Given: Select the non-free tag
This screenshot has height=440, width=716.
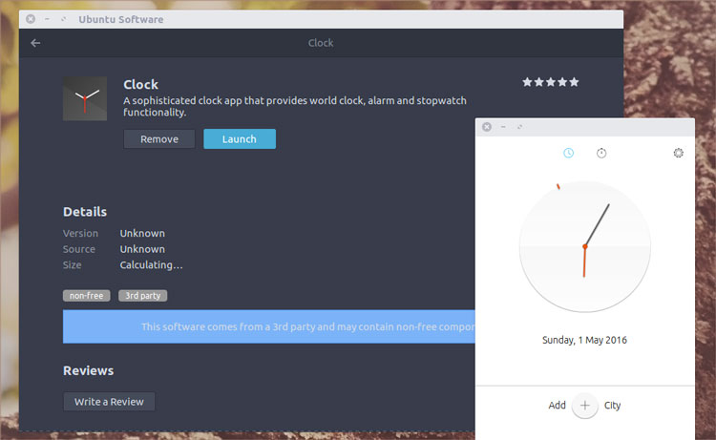Looking at the screenshot, I should pos(86,296).
